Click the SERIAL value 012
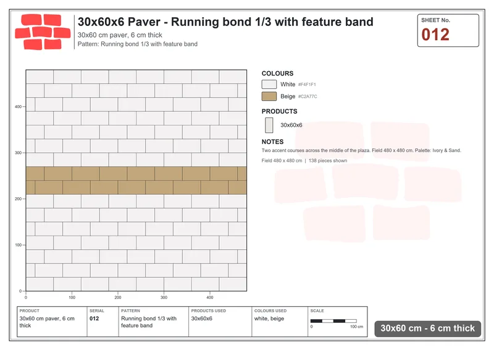494x350 pixels. (x=94, y=318)
